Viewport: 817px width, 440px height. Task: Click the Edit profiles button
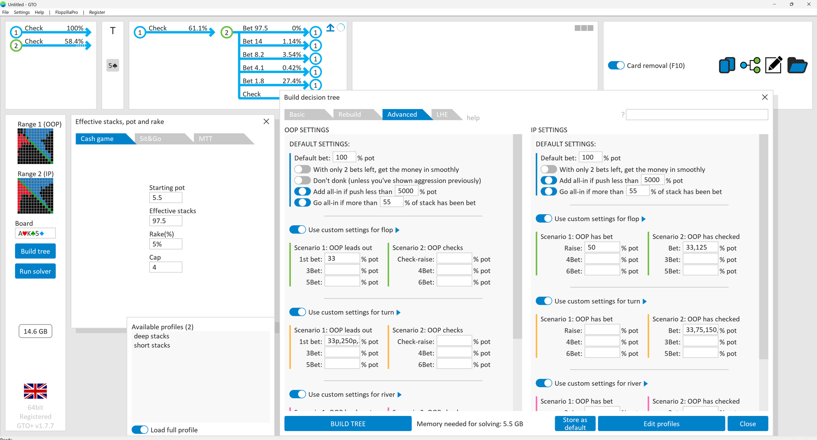click(661, 424)
